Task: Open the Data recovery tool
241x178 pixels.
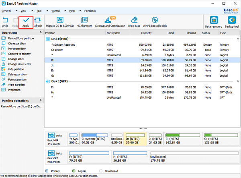Action: pos(214,22)
